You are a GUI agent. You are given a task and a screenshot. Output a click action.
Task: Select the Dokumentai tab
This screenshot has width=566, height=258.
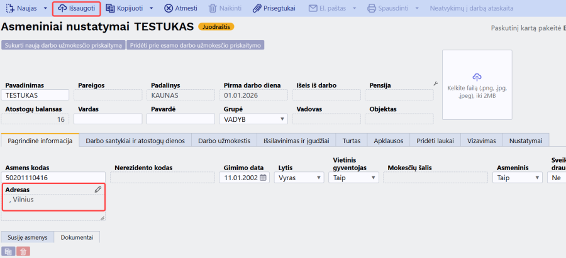click(x=77, y=237)
